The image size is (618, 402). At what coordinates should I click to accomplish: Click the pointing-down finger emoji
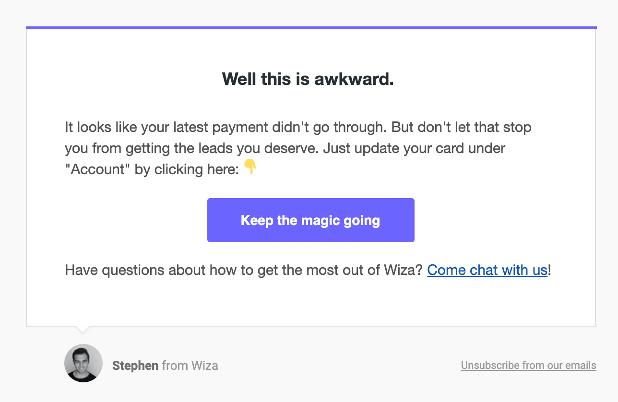tap(250, 167)
